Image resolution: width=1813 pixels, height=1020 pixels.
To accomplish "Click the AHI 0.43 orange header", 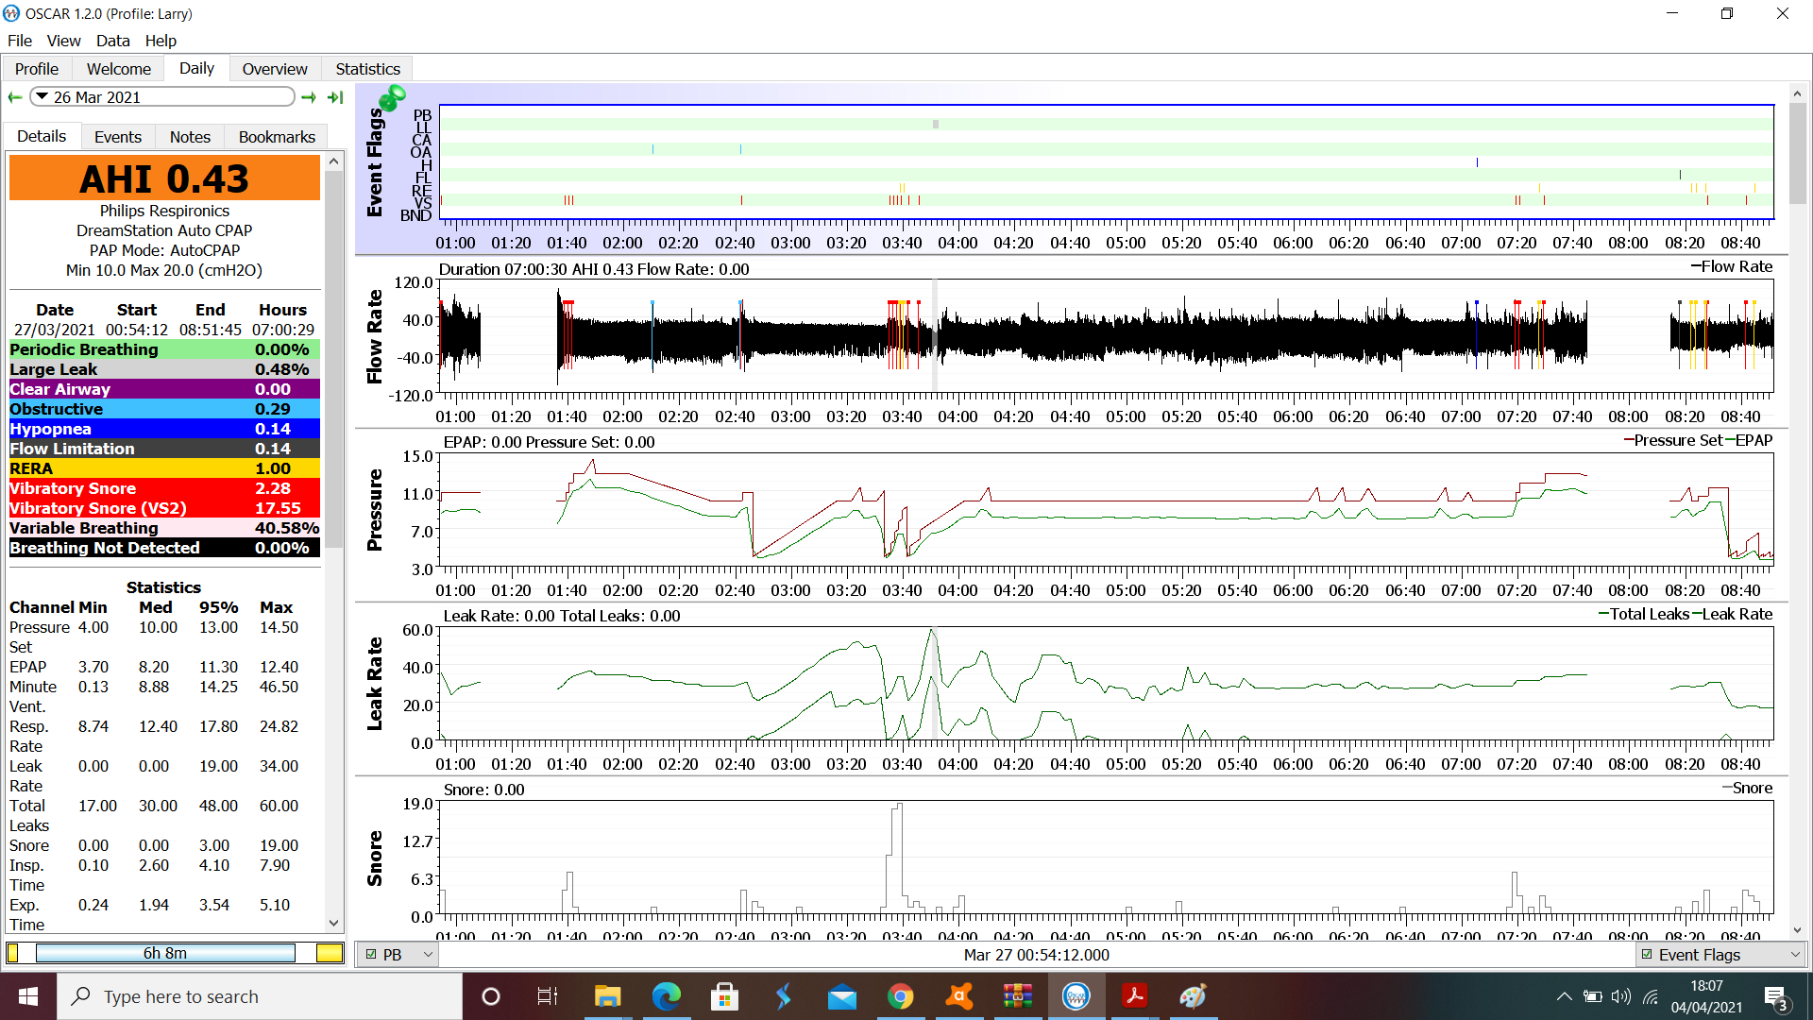I will (x=164, y=178).
